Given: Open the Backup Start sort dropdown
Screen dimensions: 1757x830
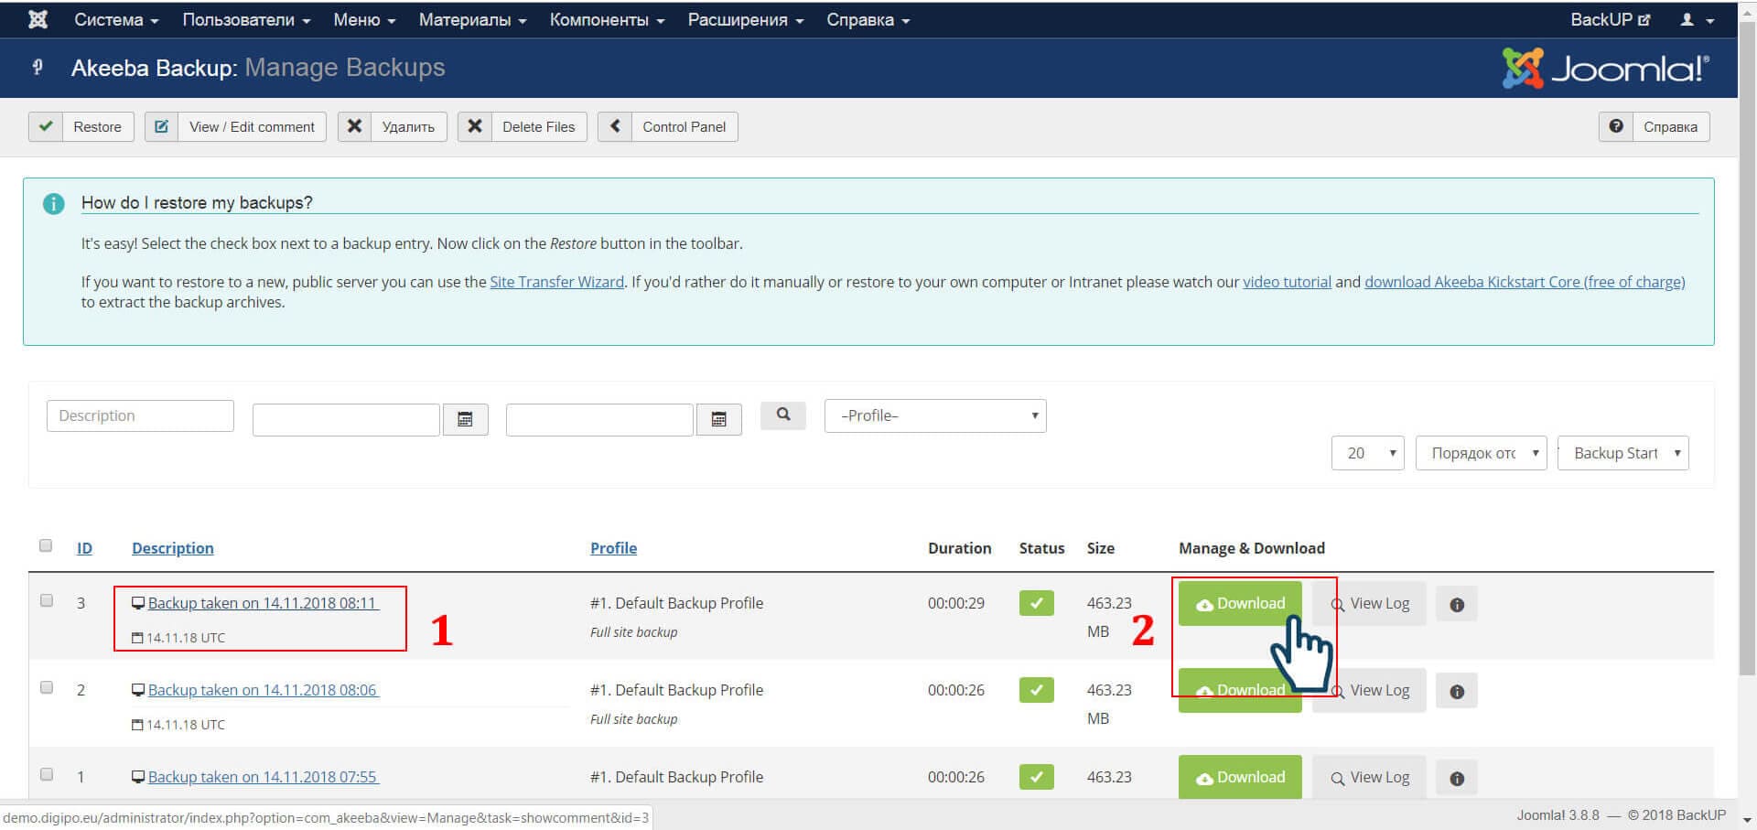Looking at the screenshot, I should (x=1622, y=453).
